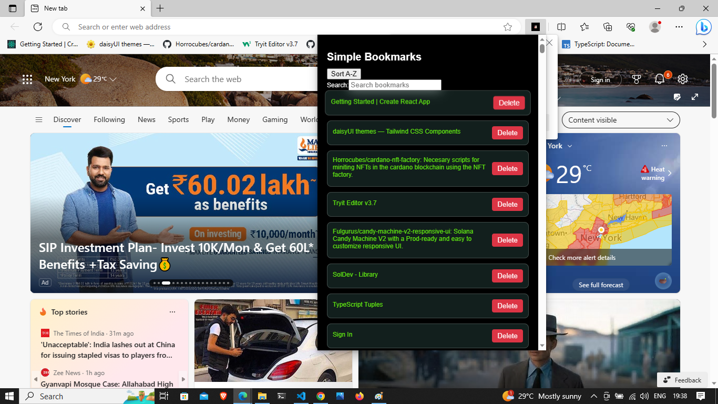Click Sign in button on MSN page
Image resolution: width=718 pixels, height=404 pixels.
pyautogui.click(x=600, y=79)
